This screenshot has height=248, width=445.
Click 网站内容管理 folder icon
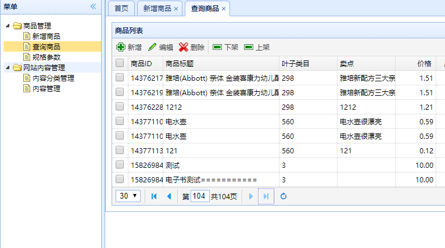click(17, 67)
